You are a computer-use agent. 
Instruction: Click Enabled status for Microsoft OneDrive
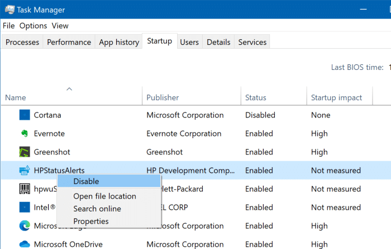(x=259, y=244)
